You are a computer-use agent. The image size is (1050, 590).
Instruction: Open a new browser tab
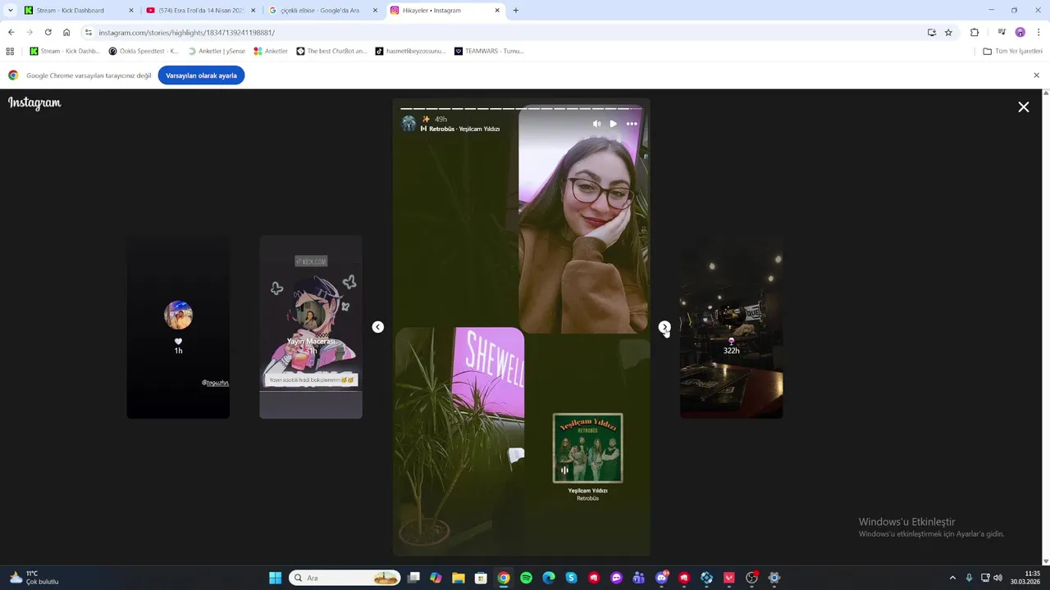[515, 11]
